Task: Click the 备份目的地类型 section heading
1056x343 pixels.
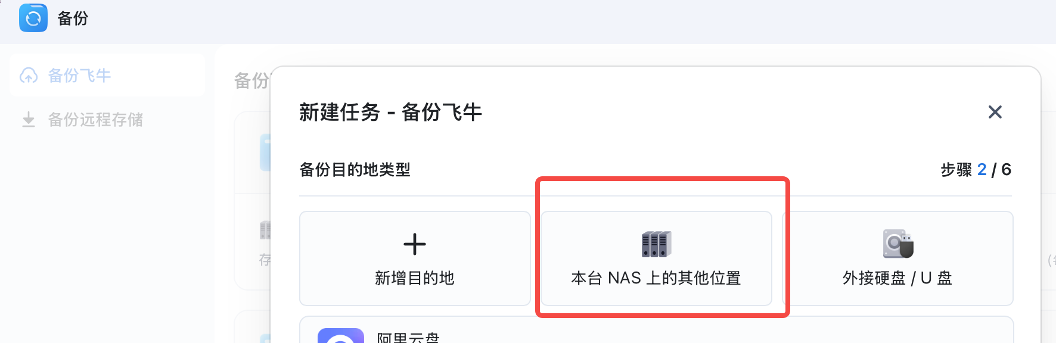Action: tap(355, 170)
